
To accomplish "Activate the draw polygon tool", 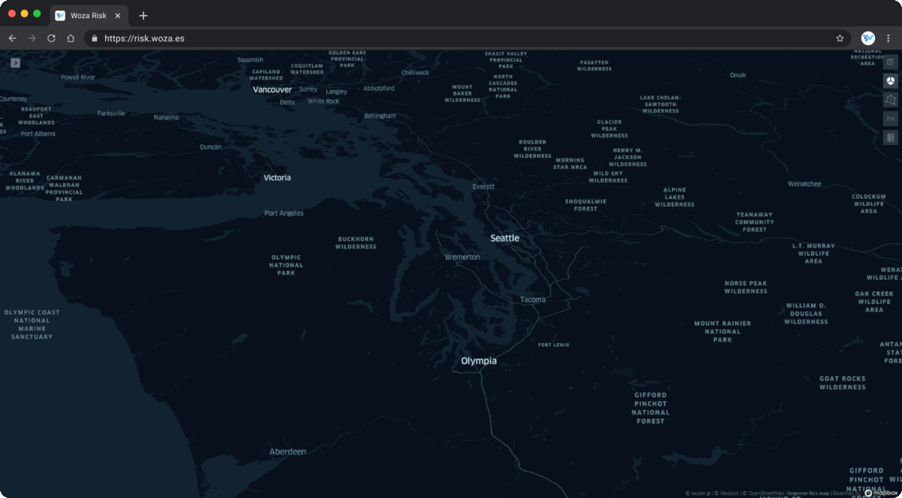I will pyautogui.click(x=890, y=100).
